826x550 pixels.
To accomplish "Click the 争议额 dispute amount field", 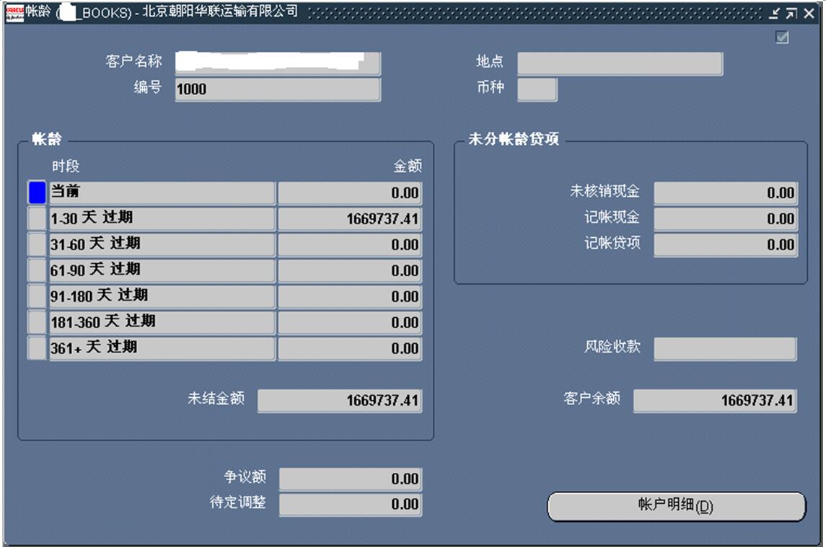I will (x=350, y=479).
